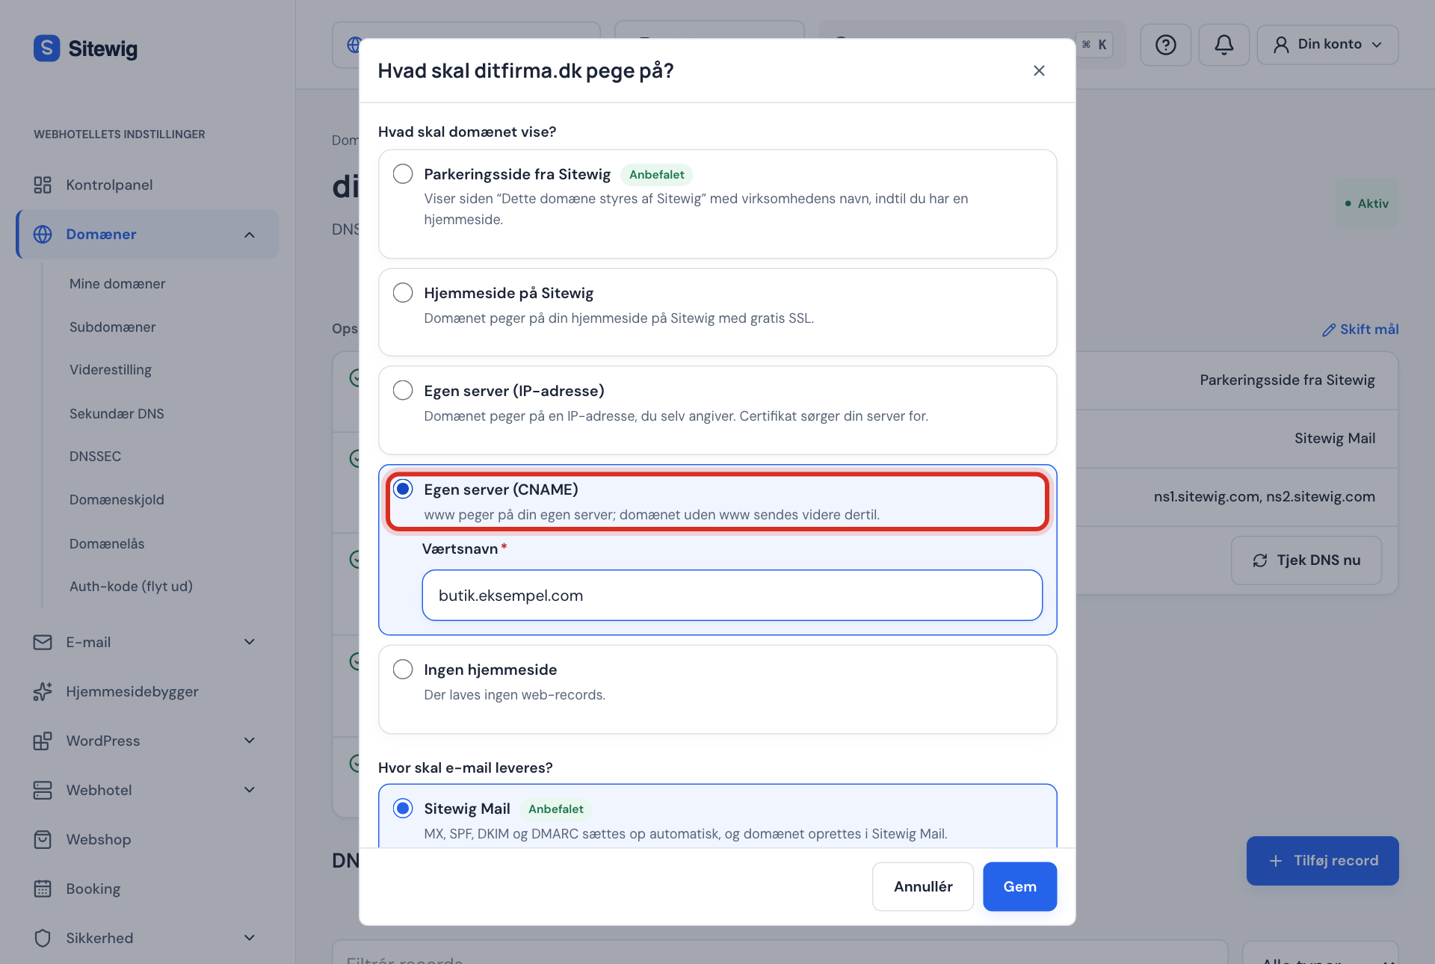
Task: Open notifications bell icon
Action: (1223, 45)
